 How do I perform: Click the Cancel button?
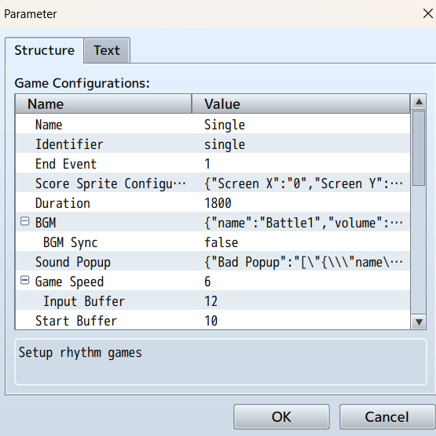(387, 417)
